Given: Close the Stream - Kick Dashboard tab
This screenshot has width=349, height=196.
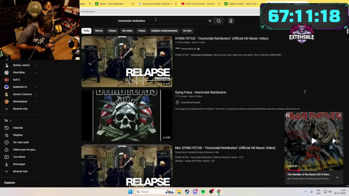Looking at the screenshot, I should click(x=133, y=4).
